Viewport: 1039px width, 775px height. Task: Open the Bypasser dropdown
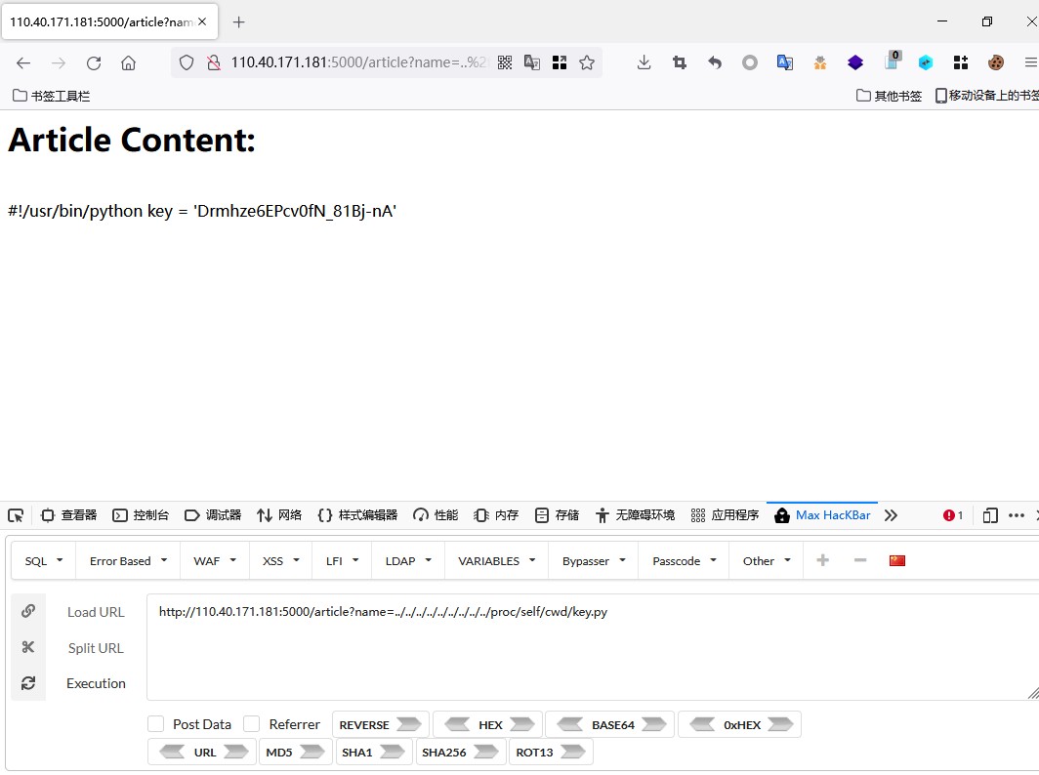tap(594, 561)
